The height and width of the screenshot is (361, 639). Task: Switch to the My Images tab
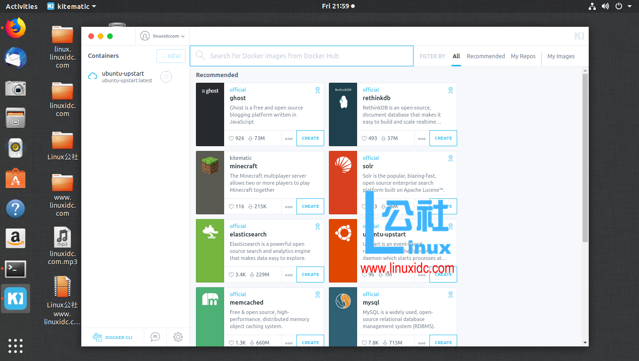(x=561, y=56)
